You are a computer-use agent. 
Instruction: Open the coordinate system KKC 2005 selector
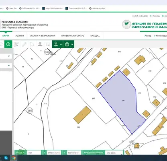114,153
